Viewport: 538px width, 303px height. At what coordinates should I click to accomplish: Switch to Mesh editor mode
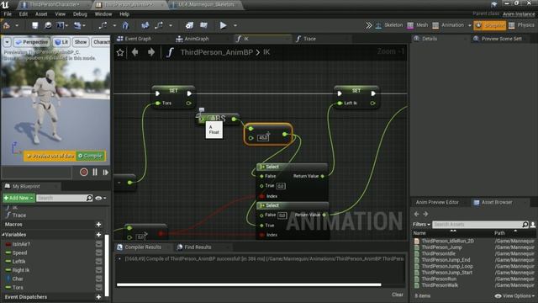[418, 25]
